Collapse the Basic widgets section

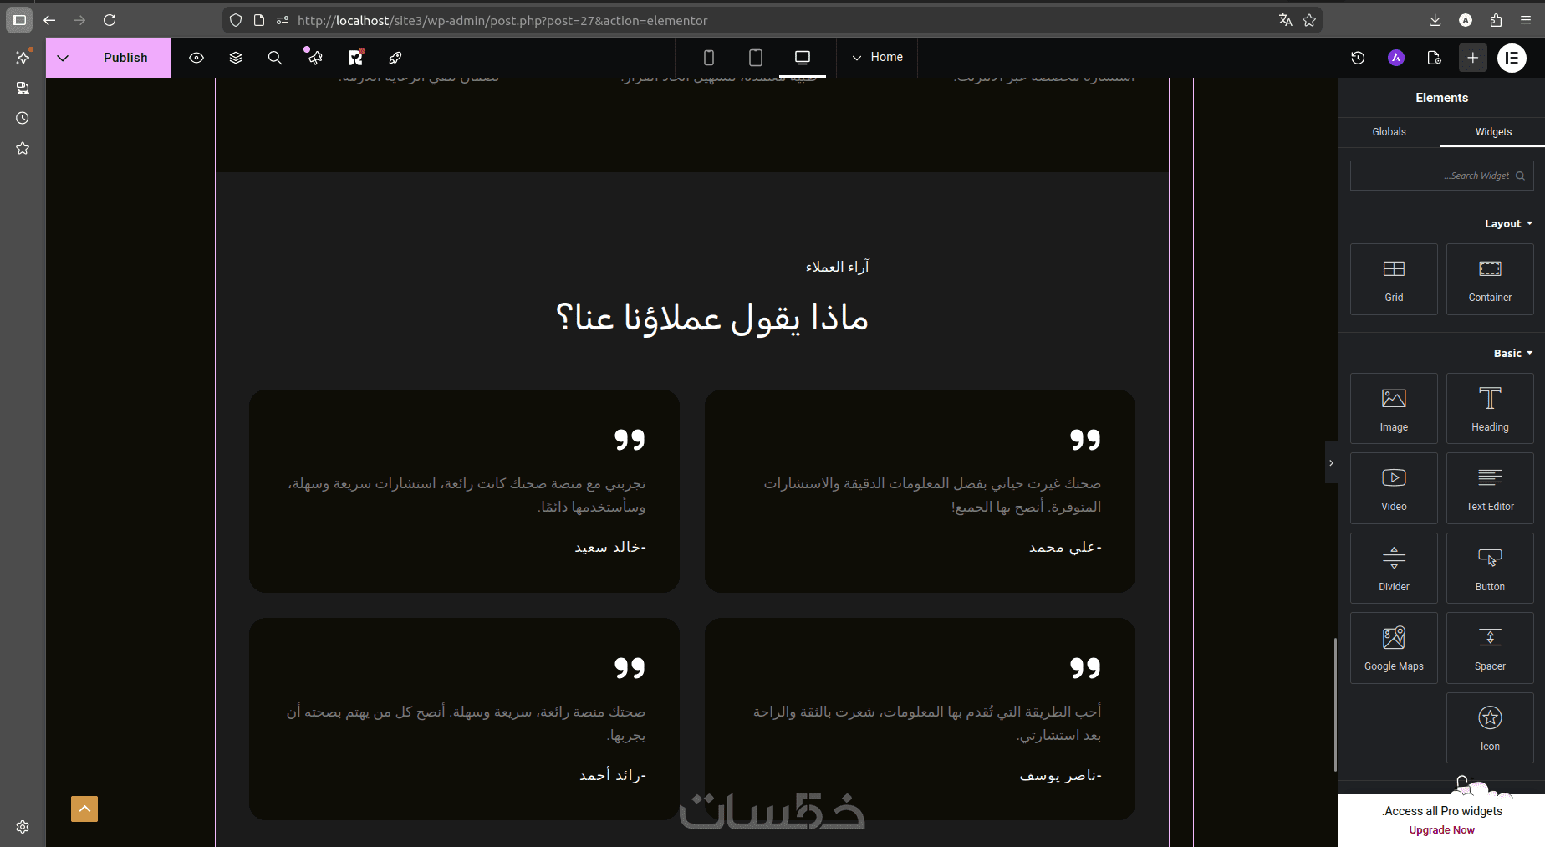click(1513, 354)
